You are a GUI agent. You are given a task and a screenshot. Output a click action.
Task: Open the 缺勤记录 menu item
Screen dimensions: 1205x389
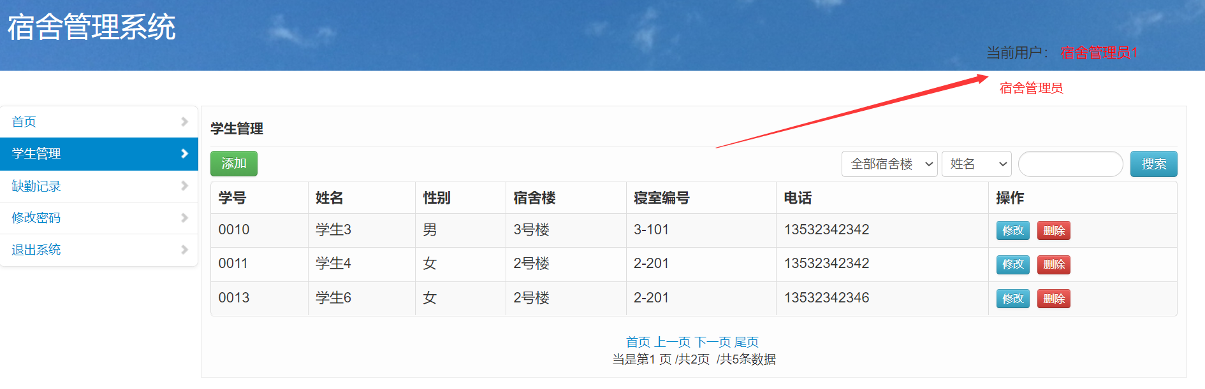(x=99, y=186)
